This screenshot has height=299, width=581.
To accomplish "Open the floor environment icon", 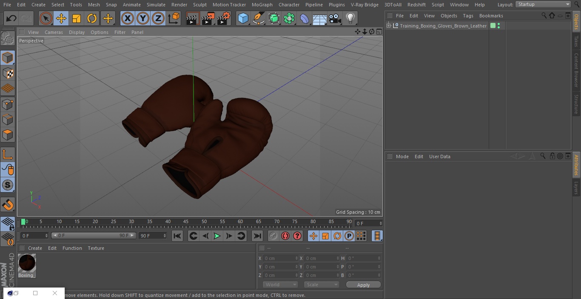I will pyautogui.click(x=319, y=18).
